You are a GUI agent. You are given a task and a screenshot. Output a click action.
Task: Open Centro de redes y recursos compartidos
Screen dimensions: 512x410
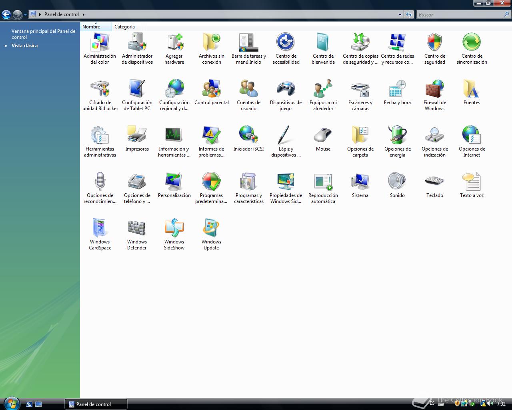[397, 49]
